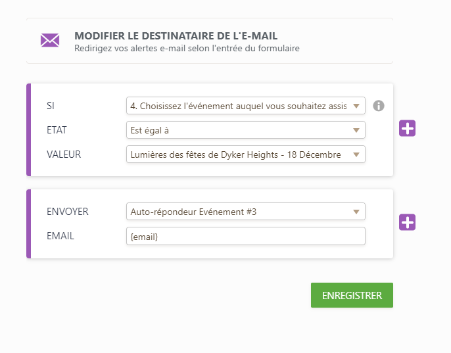Click into the EMAIL field containing {email}
This screenshot has width=451, height=353.
(246, 236)
